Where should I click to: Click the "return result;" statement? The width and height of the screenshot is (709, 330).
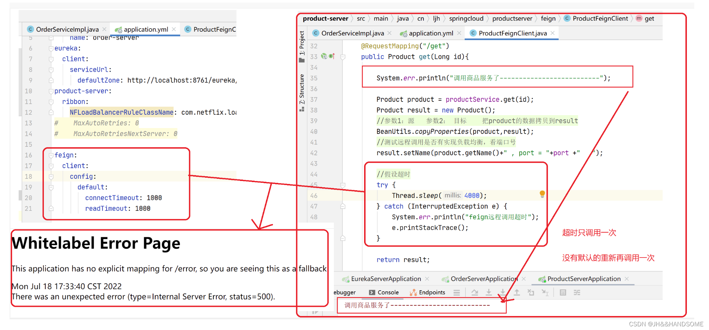403,260
